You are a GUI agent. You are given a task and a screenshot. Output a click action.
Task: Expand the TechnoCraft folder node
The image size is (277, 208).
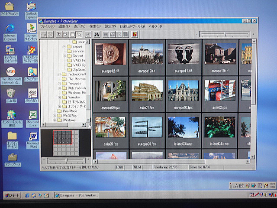tap(59, 75)
